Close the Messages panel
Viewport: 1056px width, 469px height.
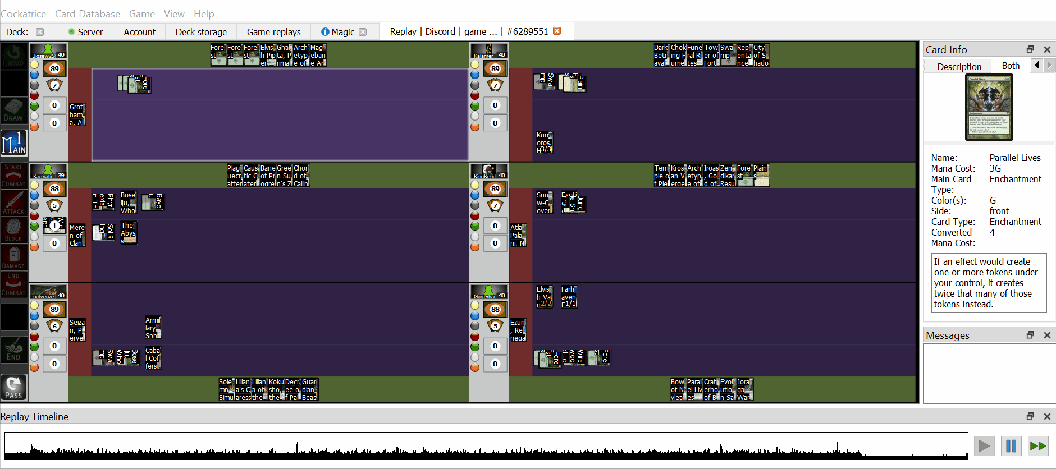tap(1047, 335)
